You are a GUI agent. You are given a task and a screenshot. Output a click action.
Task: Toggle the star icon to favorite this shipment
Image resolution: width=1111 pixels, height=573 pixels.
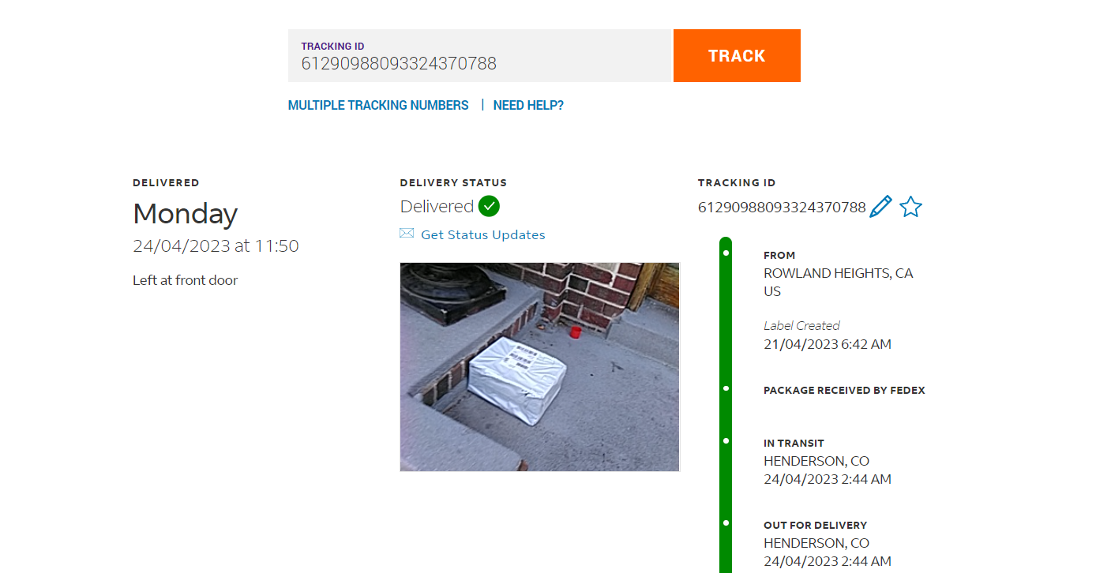(910, 207)
